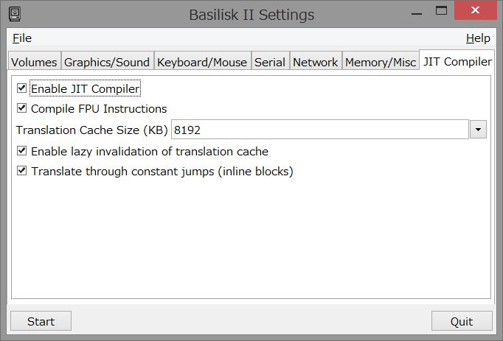Open the Help menu
Screen dimensions: 503x341
click(x=478, y=38)
